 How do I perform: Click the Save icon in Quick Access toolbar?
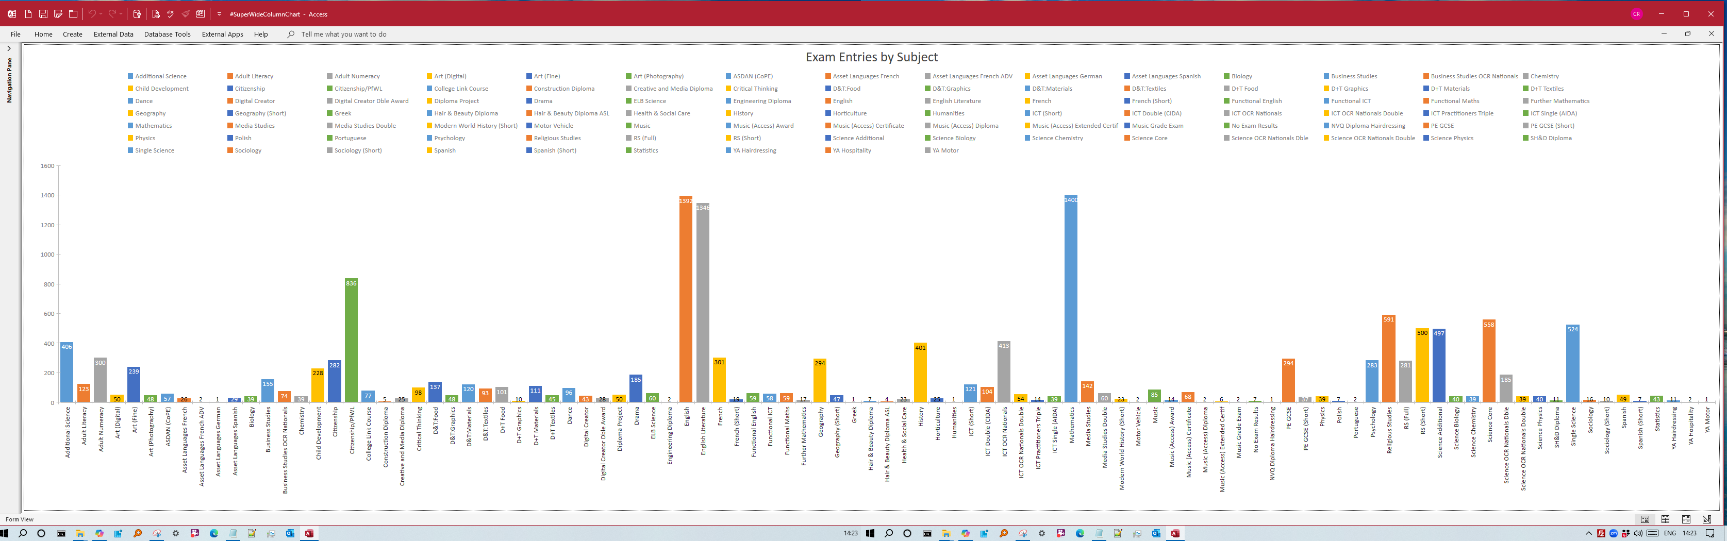coord(43,13)
